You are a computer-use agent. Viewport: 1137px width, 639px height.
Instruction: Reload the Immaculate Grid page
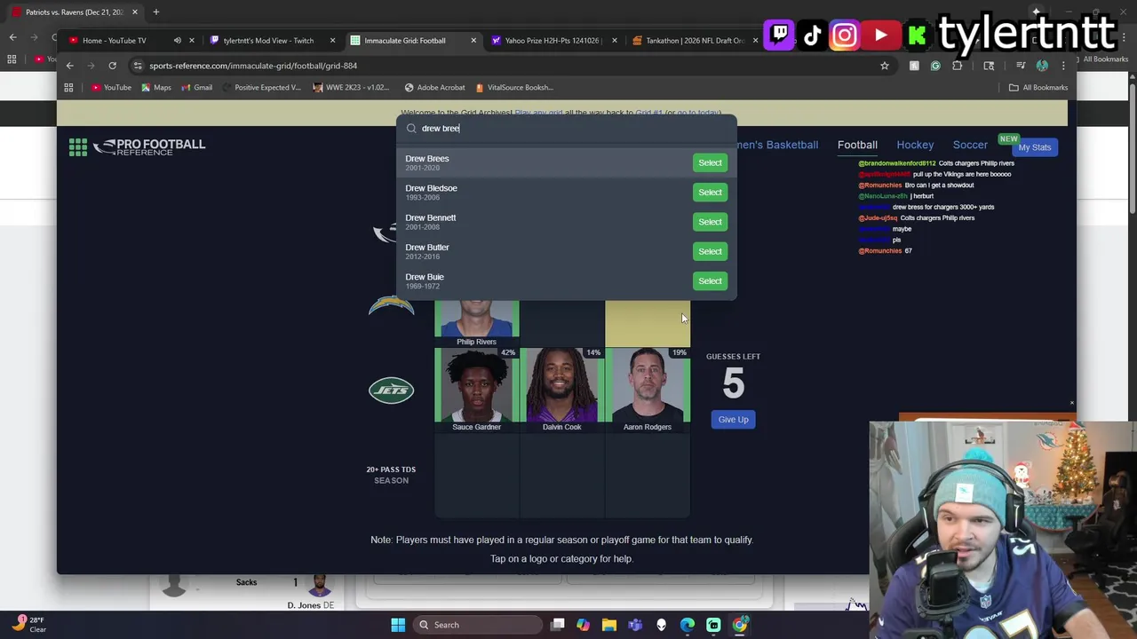(x=112, y=66)
